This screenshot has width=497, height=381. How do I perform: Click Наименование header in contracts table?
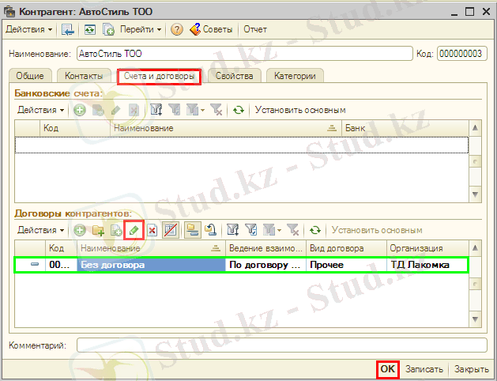pyautogui.click(x=151, y=248)
